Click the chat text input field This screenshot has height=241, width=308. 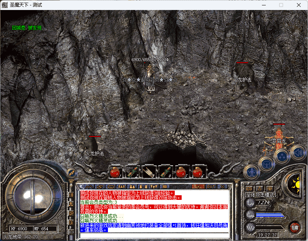(155, 235)
